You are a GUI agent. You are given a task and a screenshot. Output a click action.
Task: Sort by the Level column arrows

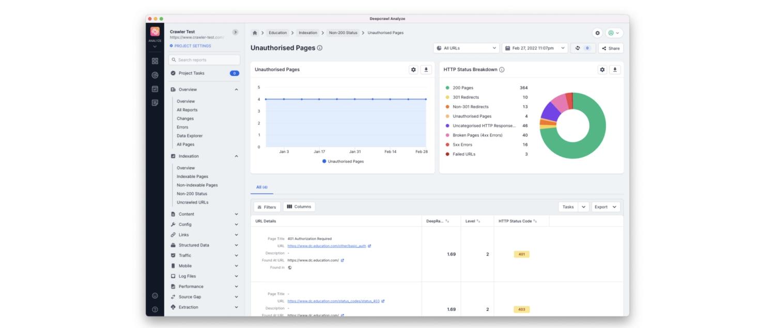tap(478, 221)
